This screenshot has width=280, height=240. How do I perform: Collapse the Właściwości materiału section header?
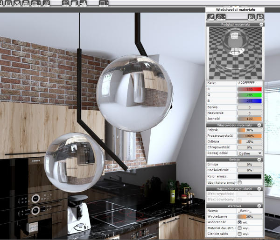(x=259, y=125)
